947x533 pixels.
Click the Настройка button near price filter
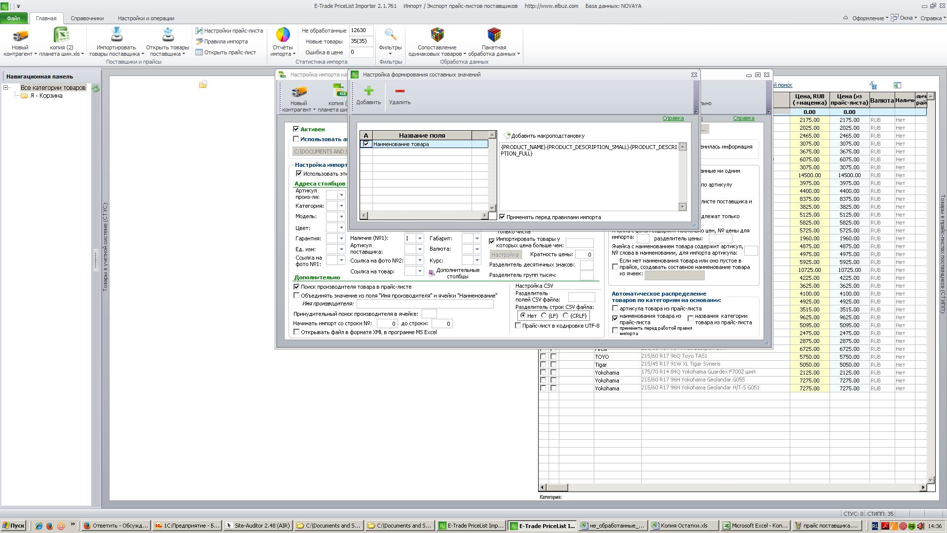505,255
